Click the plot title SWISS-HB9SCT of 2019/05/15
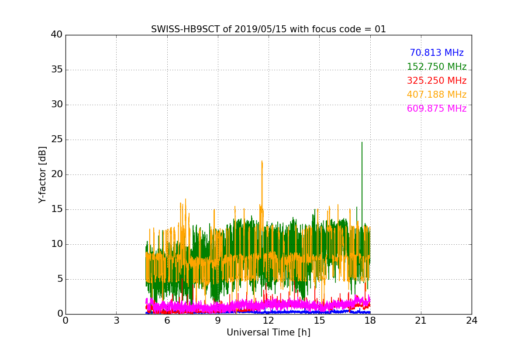 (269, 29)
